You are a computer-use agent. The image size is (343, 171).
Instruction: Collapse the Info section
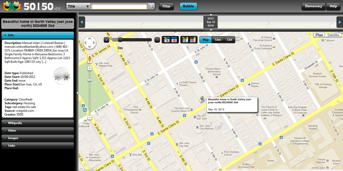click(38, 35)
